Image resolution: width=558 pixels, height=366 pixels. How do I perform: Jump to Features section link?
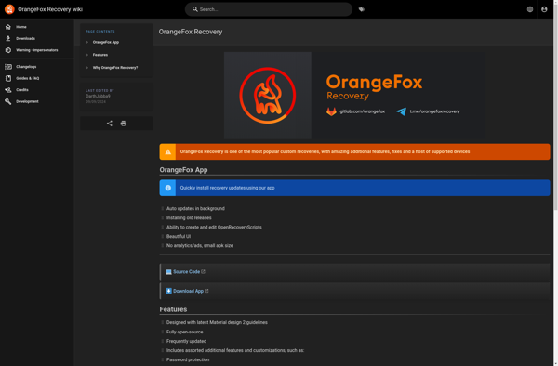[100, 55]
